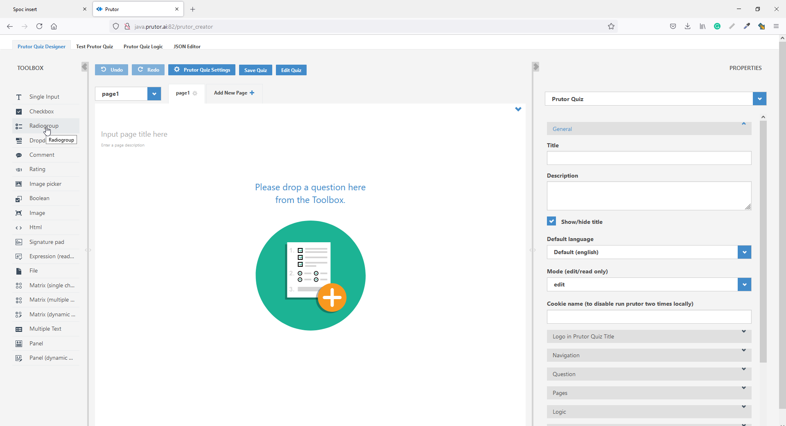Choose the Panel toolbox icon
This screenshot has height=426, width=786.
(x=19, y=344)
